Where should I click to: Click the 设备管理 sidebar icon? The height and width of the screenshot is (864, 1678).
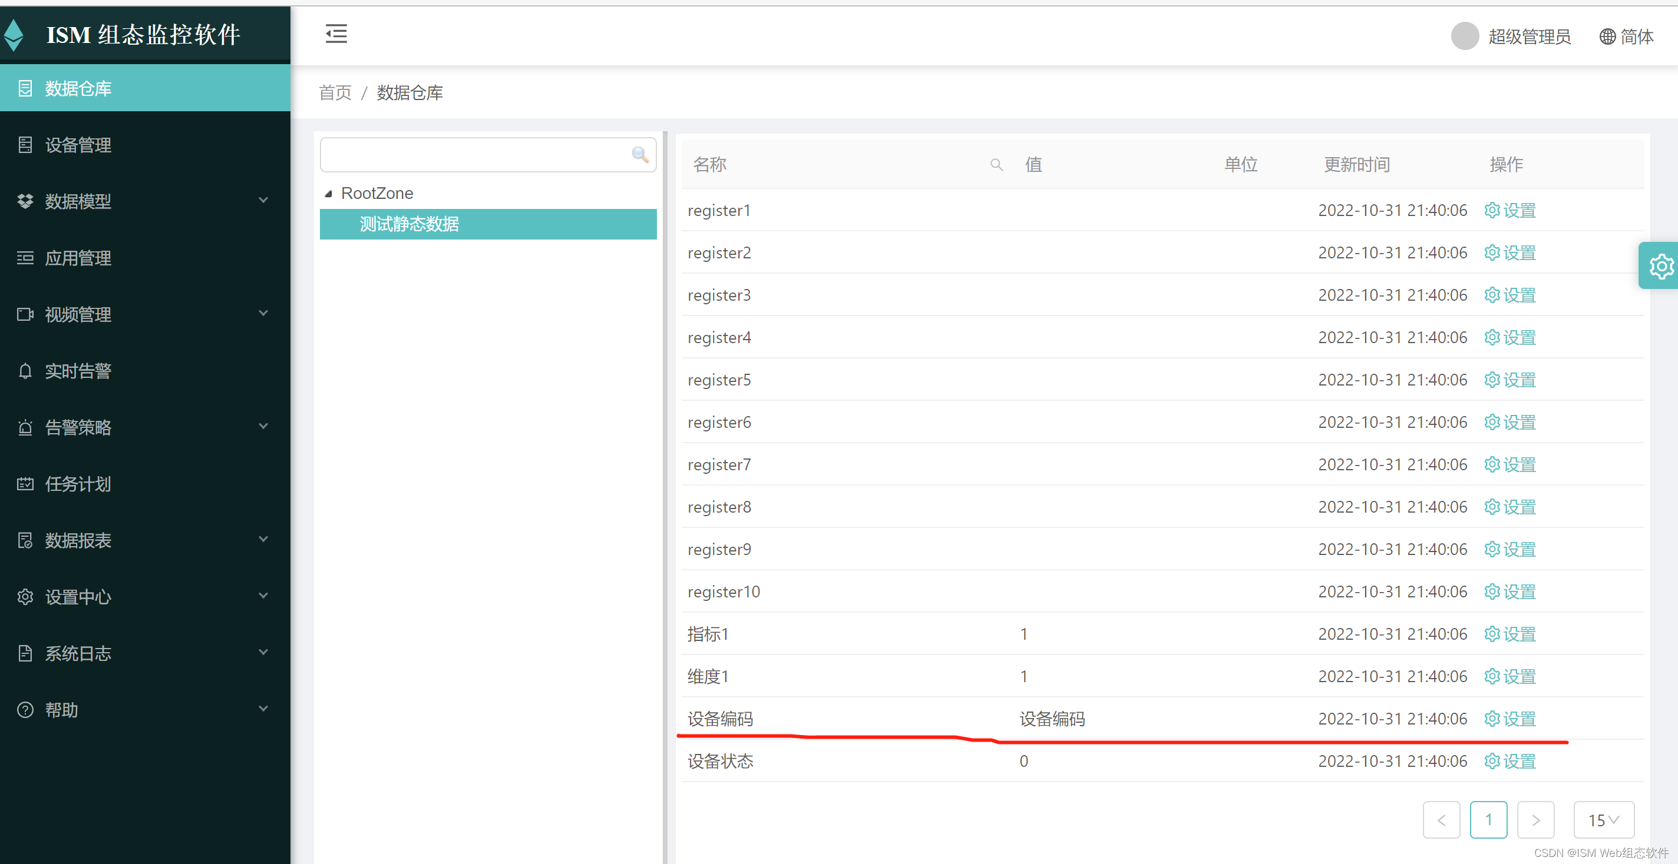tap(25, 144)
